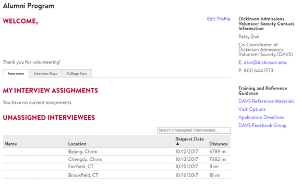
Task: Click the 8 mi distance value
Action: [x=214, y=167]
